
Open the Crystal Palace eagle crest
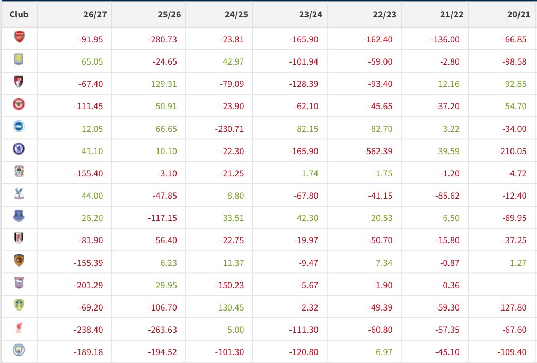click(x=19, y=193)
